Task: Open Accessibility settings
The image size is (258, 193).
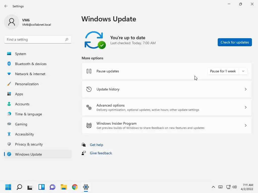Action: point(38,134)
